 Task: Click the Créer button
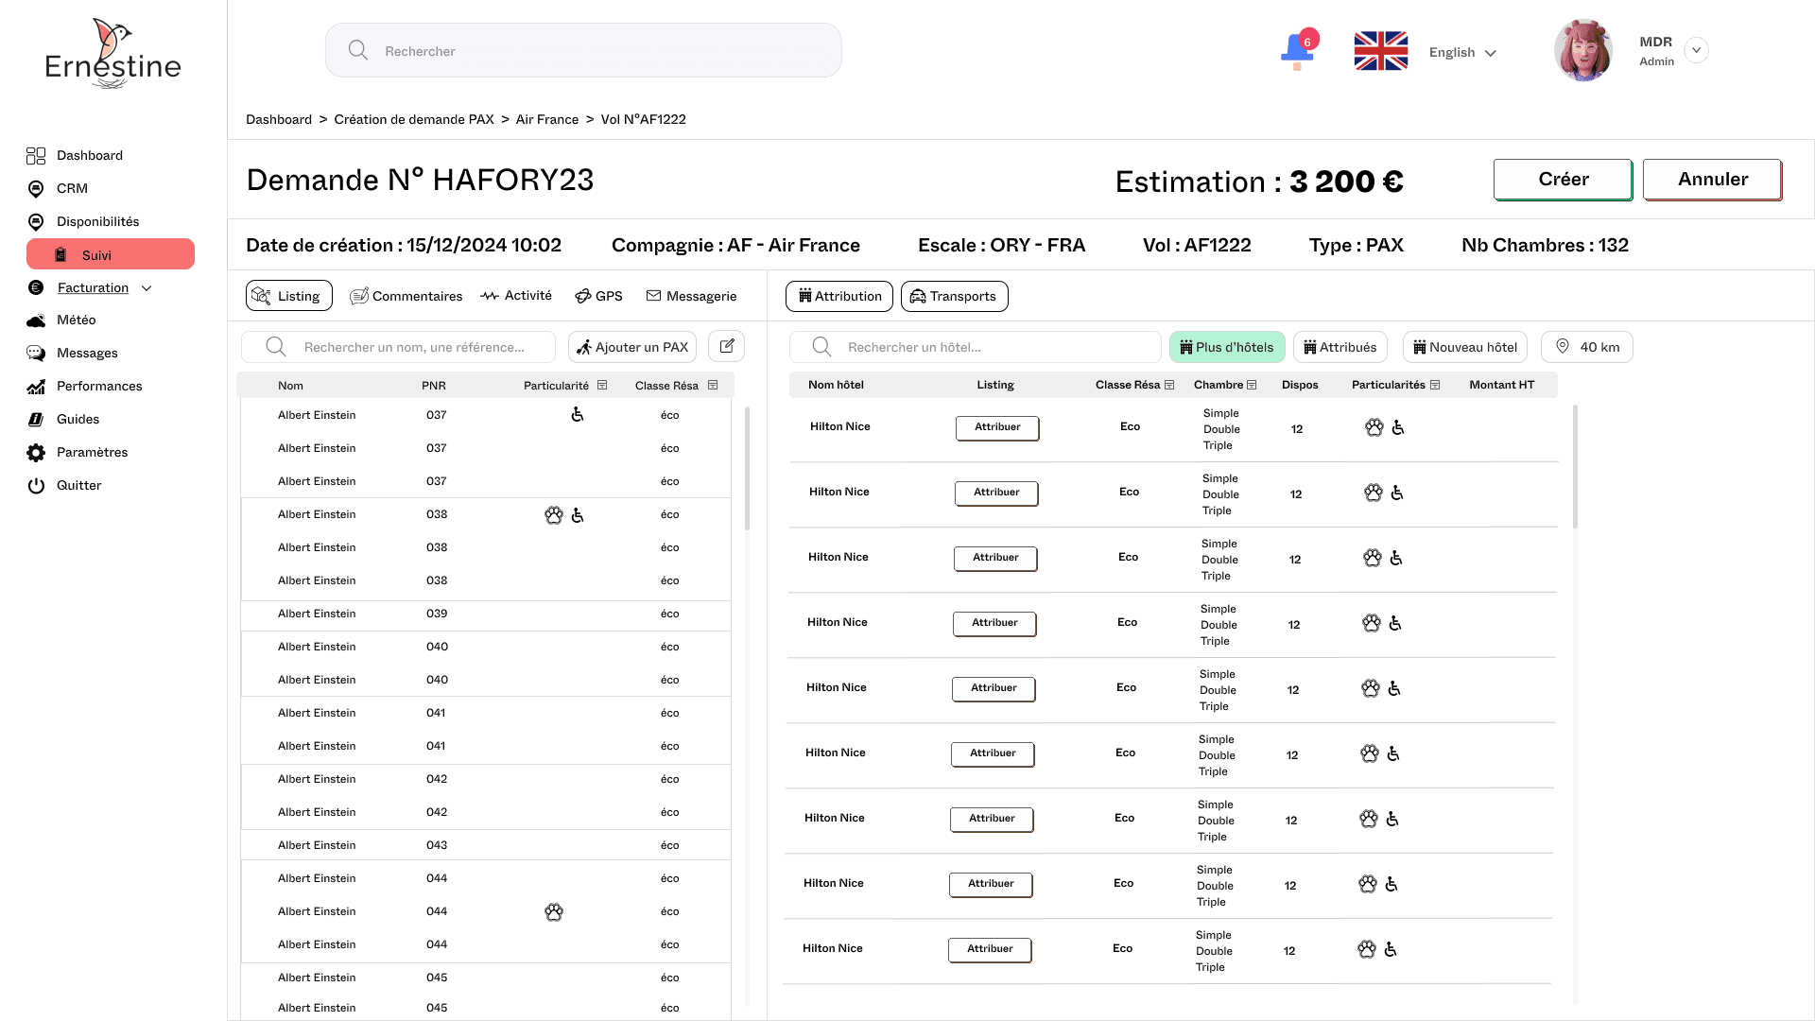(x=1563, y=179)
